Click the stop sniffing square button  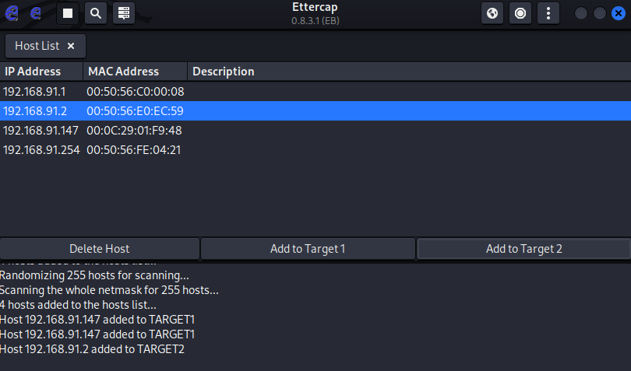[x=68, y=13]
